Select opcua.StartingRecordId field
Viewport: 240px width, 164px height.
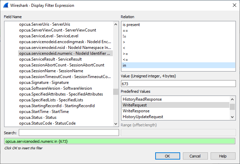(x=65, y=106)
